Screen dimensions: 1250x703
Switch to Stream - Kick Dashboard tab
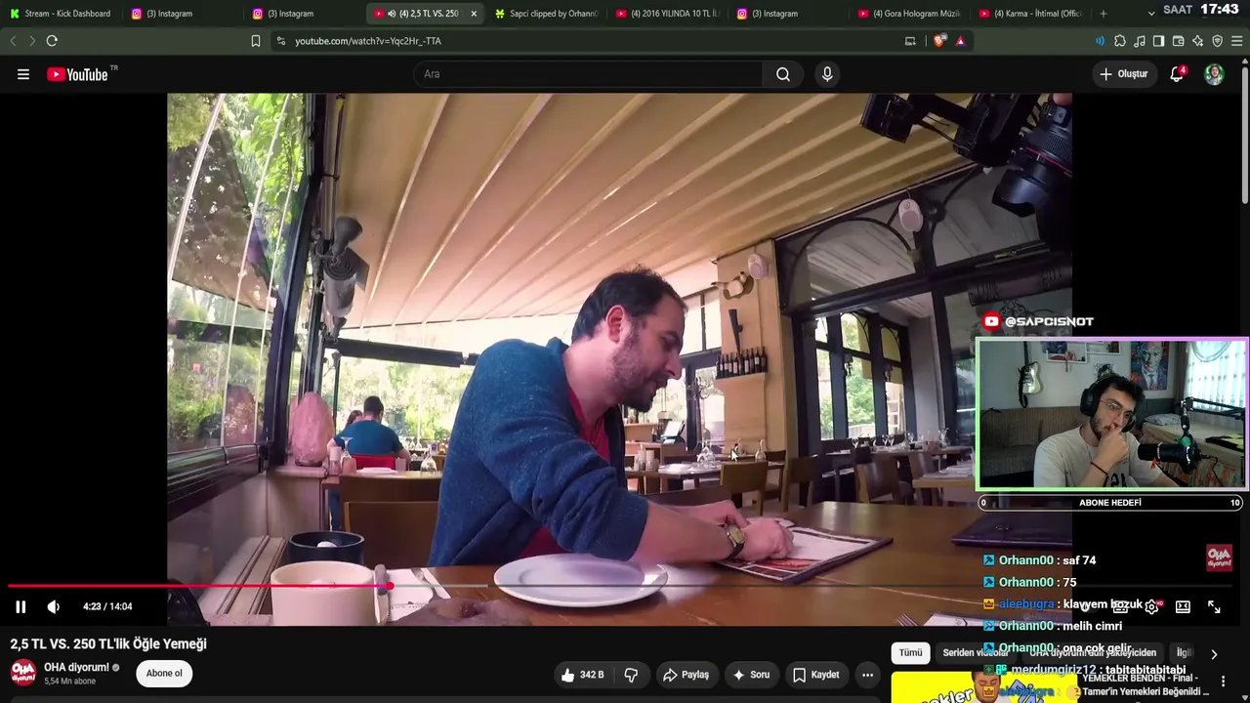pos(62,14)
